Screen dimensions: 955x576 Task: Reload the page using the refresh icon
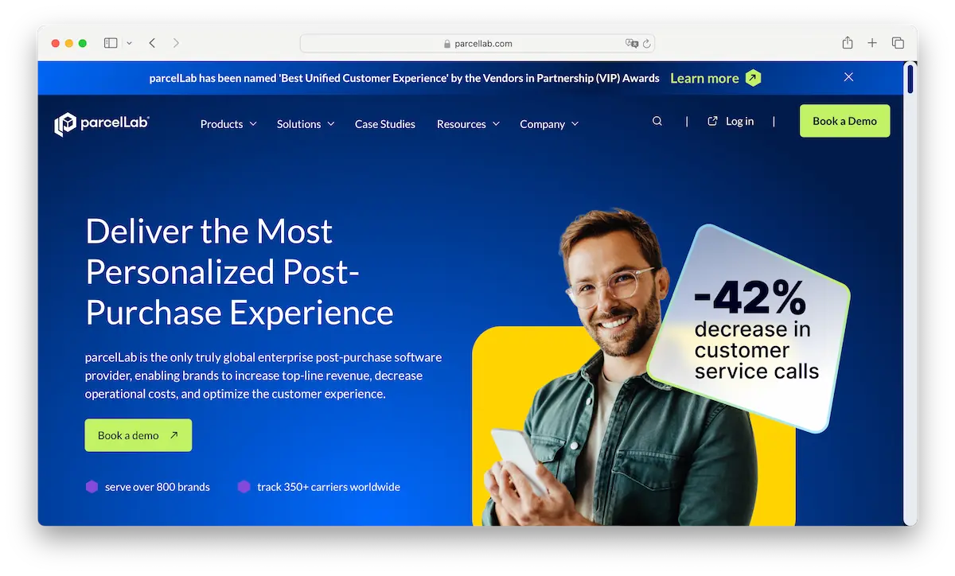[646, 44]
